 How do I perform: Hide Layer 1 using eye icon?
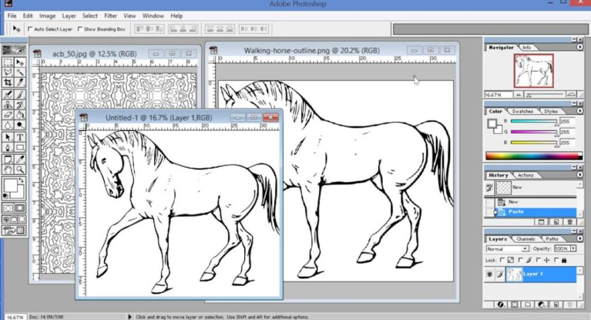(x=491, y=274)
